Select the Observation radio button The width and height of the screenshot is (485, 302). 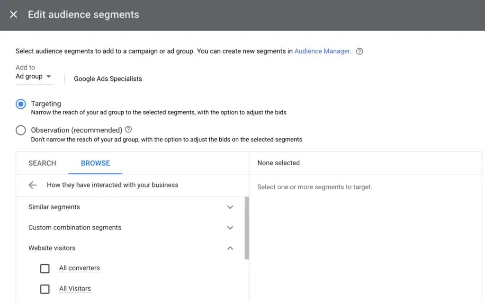pyautogui.click(x=21, y=130)
